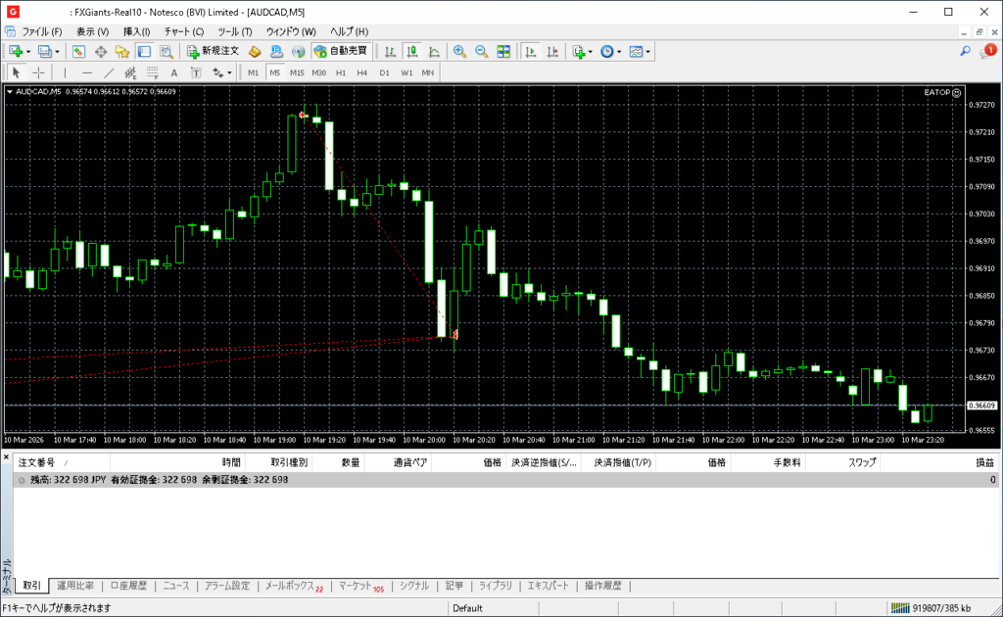The image size is (1003, 617).
Task: Expand the indicators list dropdown
Action: coord(591,51)
